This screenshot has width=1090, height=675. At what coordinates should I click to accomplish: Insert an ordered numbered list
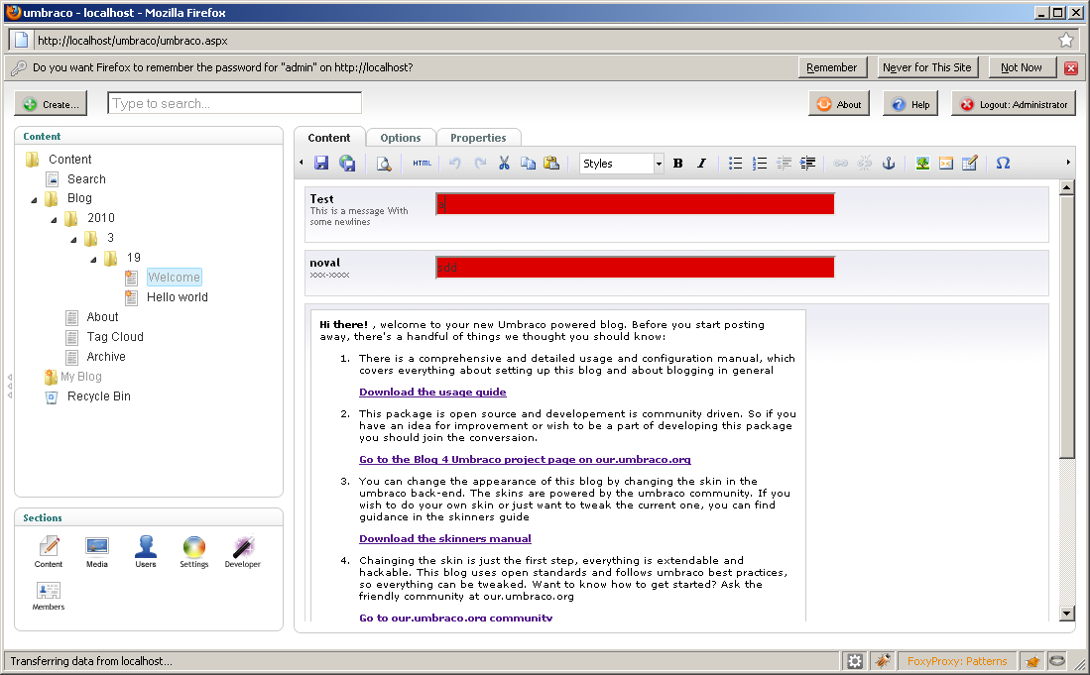click(759, 164)
